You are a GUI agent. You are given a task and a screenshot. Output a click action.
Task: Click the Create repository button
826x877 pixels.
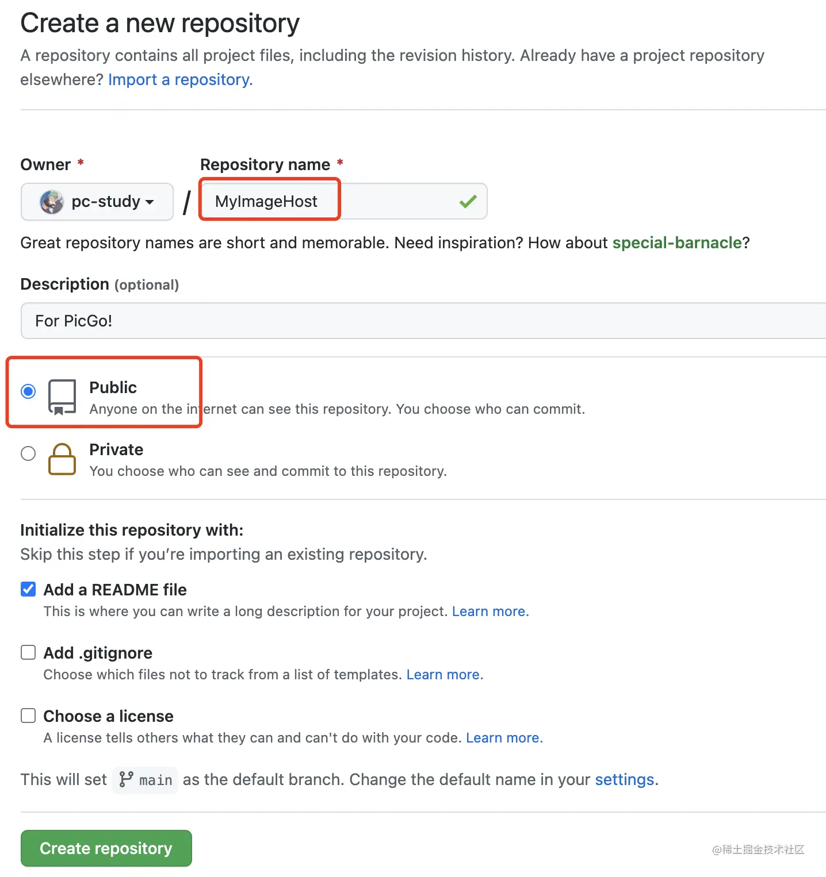pyautogui.click(x=106, y=848)
